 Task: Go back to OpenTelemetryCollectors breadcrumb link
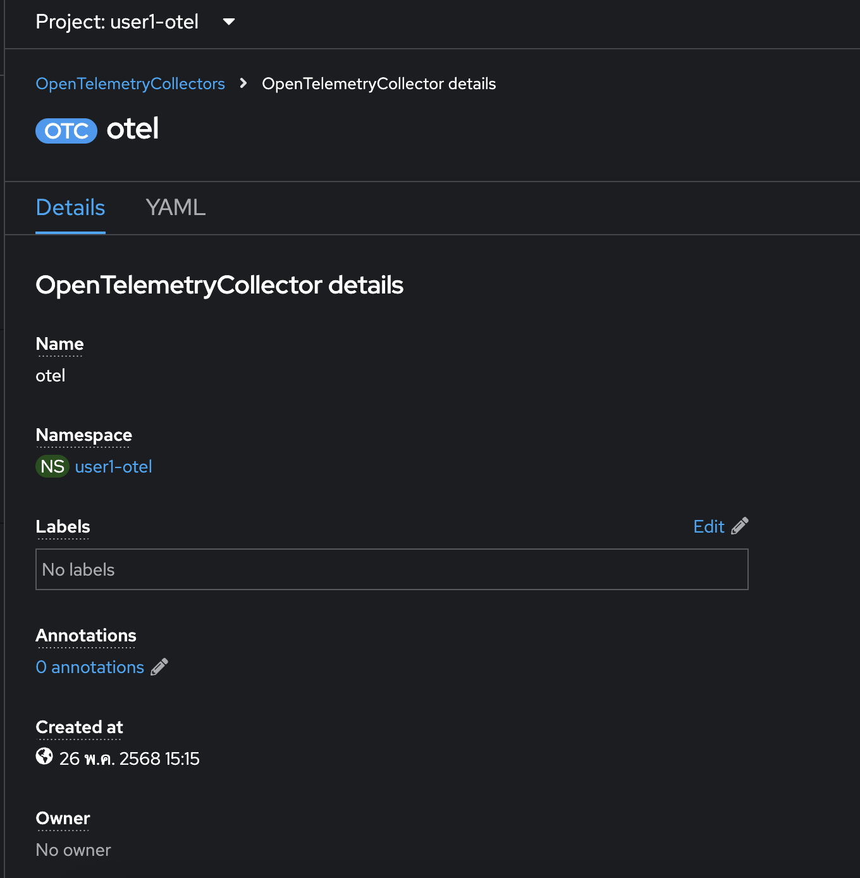point(130,83)
